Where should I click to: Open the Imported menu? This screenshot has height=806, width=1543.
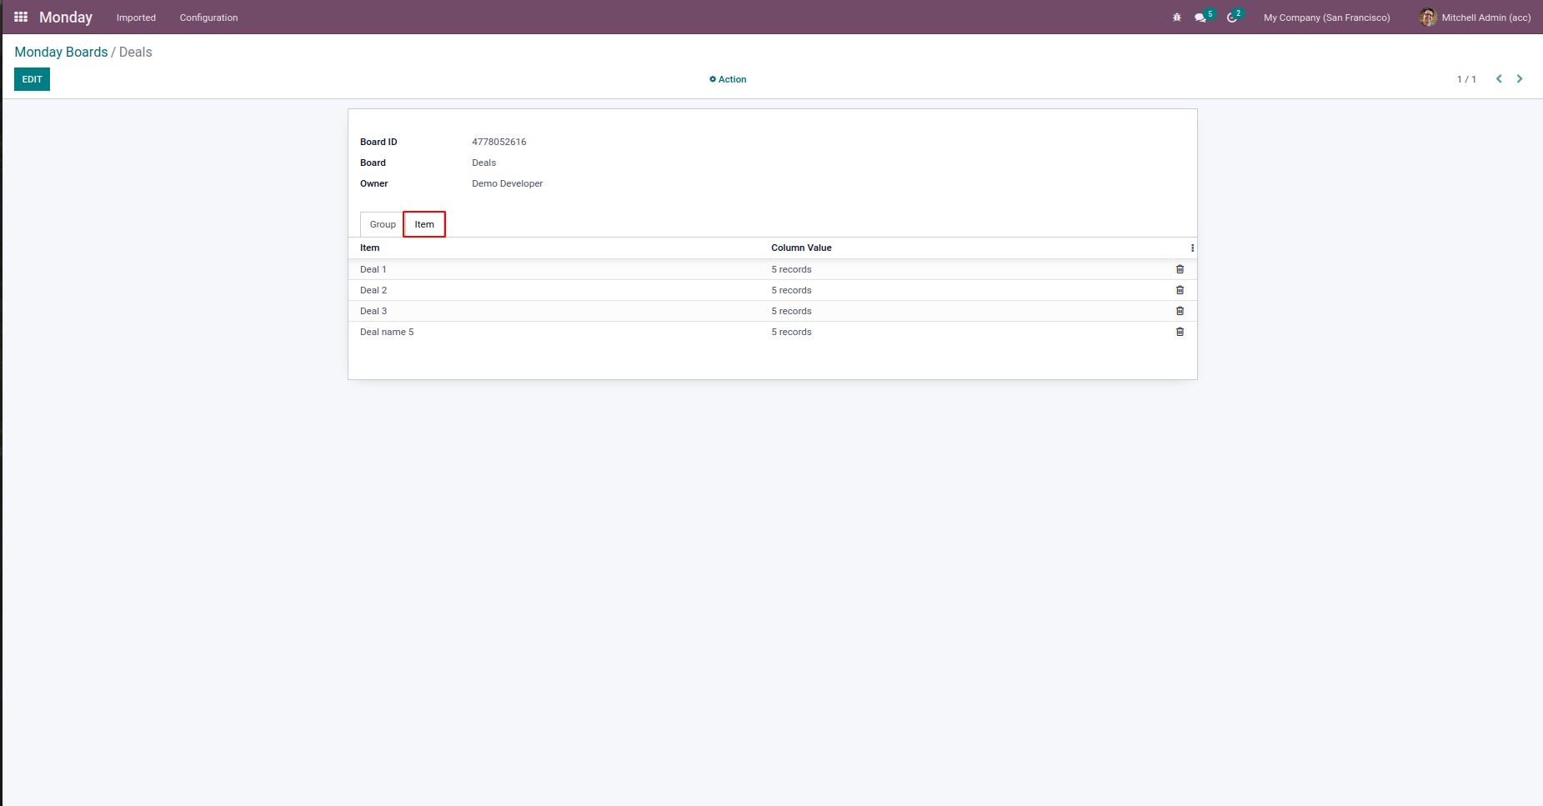click(x=136, y=18)
